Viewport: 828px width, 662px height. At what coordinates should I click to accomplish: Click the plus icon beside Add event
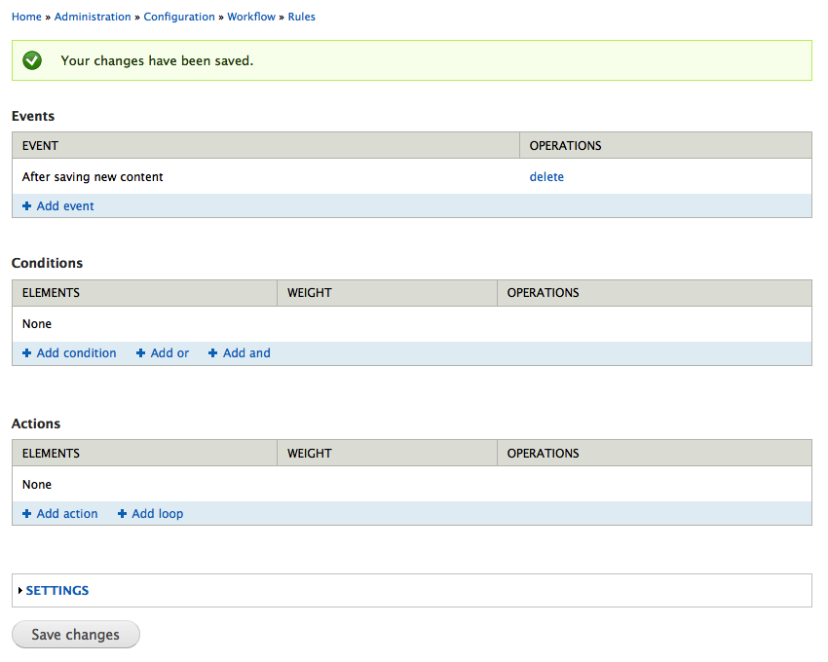pyautogui.click(x=27, y=206)
